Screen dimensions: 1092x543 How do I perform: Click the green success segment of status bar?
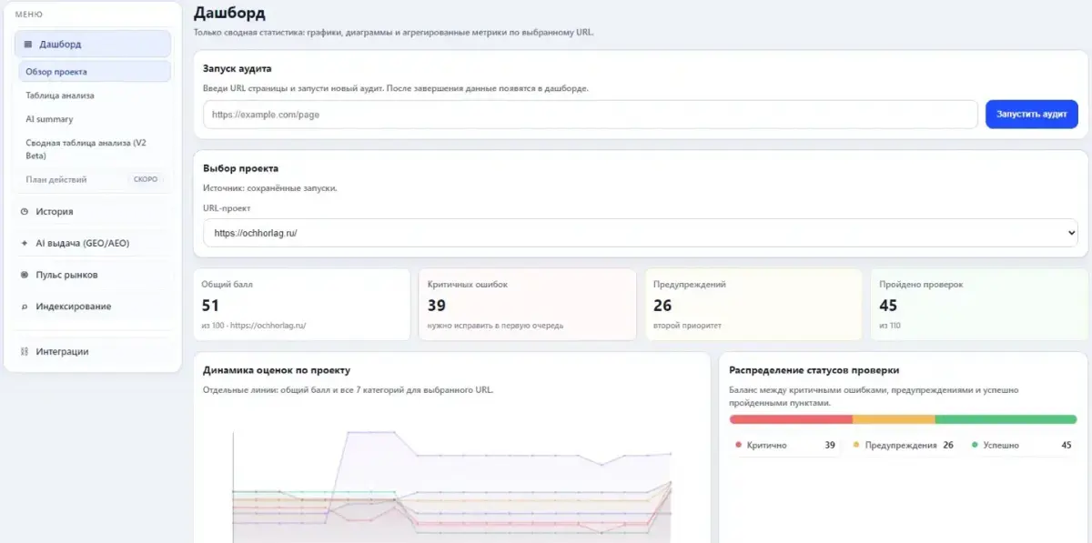1006,419
